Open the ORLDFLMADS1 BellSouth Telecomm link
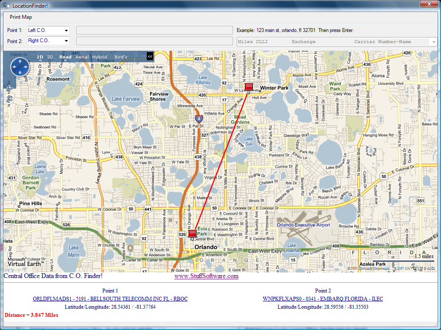Viewport: 441px width, 330px height. point(110,299)
